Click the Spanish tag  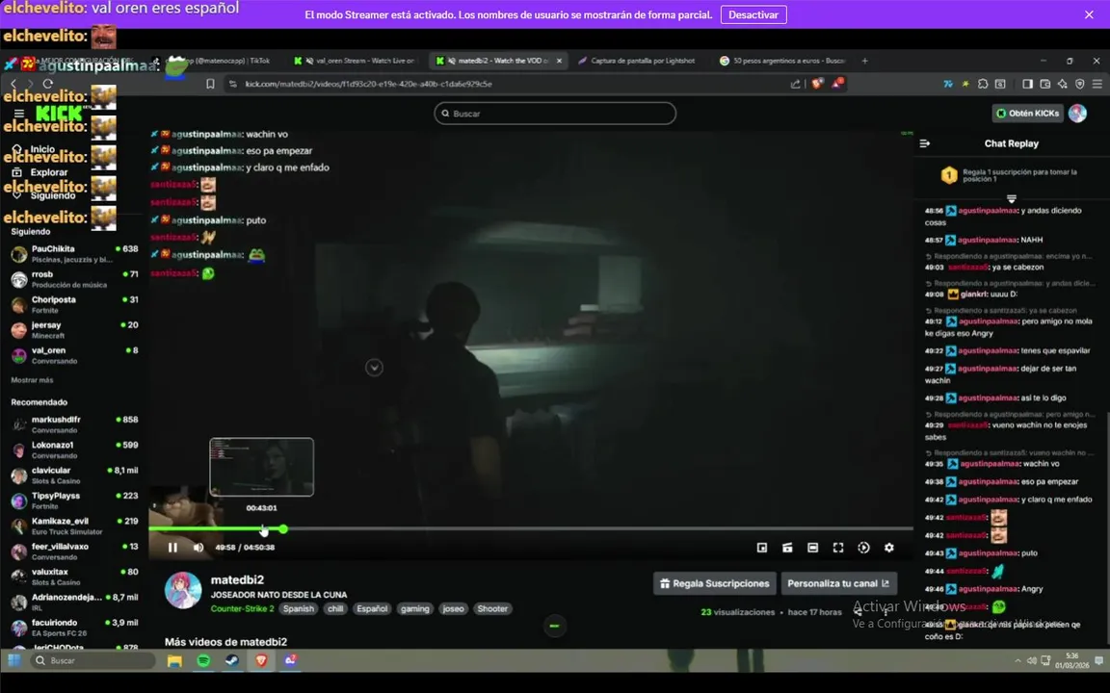[298, 609]
